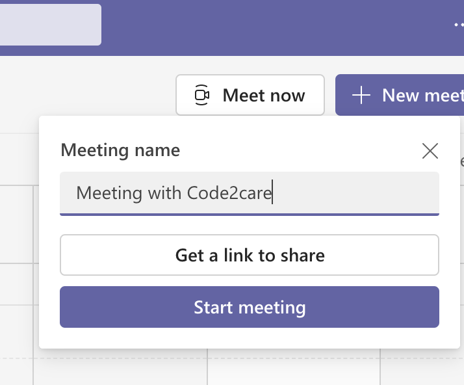Click the calendar header area left of Meet now
This screenshot has width=464, height=385.
[x=84, y=95]
